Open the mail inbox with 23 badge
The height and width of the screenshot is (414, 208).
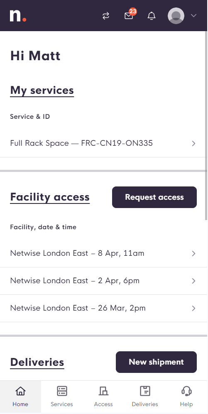129,16
